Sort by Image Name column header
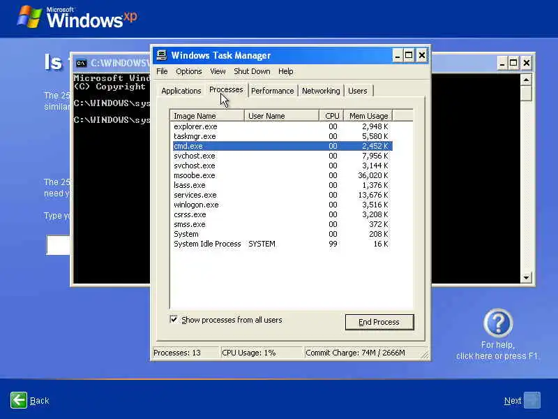This screenshot has width=558, height=419. click(x=207, y=116)
